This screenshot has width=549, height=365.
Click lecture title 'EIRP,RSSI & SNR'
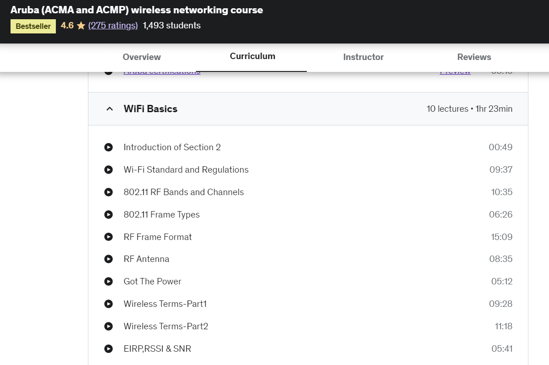click(157, 349)
